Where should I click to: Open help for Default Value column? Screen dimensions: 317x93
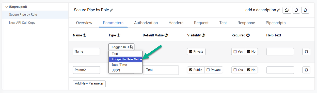[x=166, y=35]
